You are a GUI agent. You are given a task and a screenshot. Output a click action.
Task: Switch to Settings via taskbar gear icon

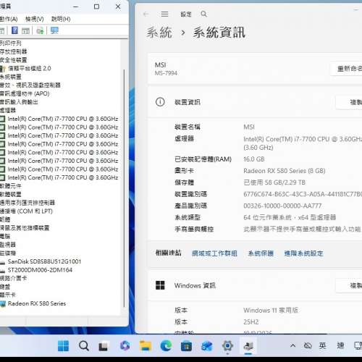[x=227, y=346]
